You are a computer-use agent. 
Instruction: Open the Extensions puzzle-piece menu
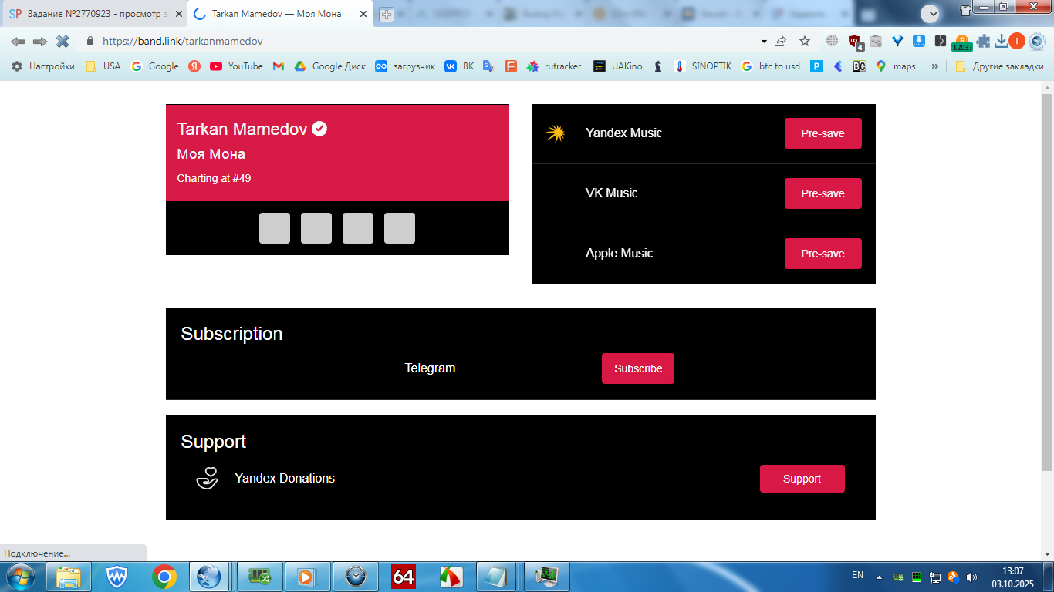[x=983, y=41]
